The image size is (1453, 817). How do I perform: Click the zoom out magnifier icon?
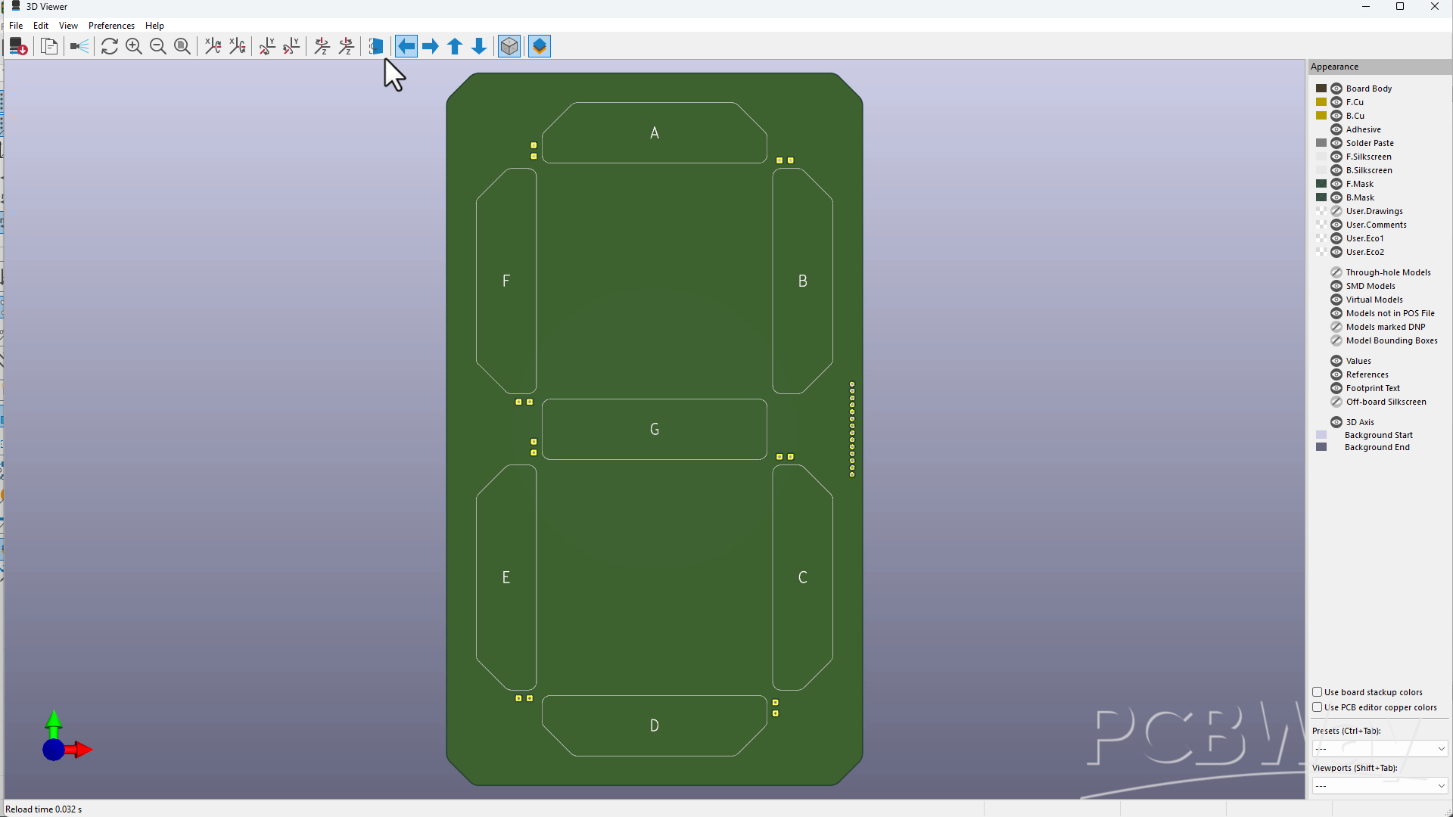158,47
